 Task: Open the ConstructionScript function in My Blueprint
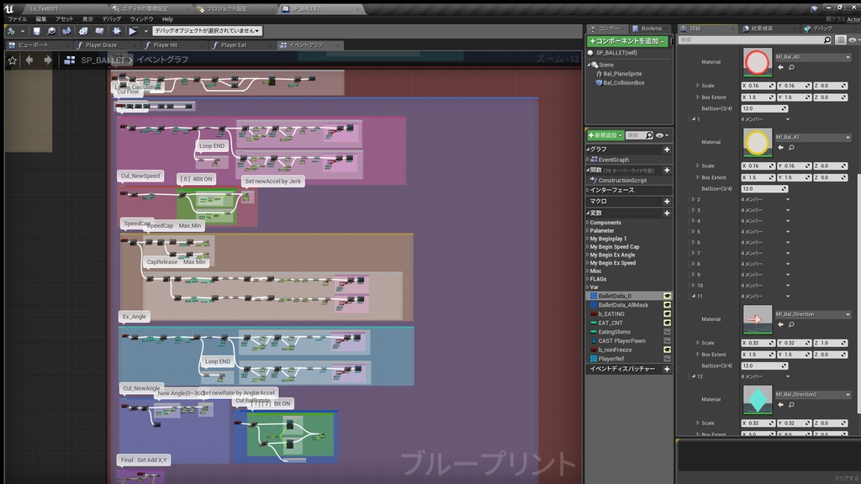pyautogui.click(x=622, y=180)
